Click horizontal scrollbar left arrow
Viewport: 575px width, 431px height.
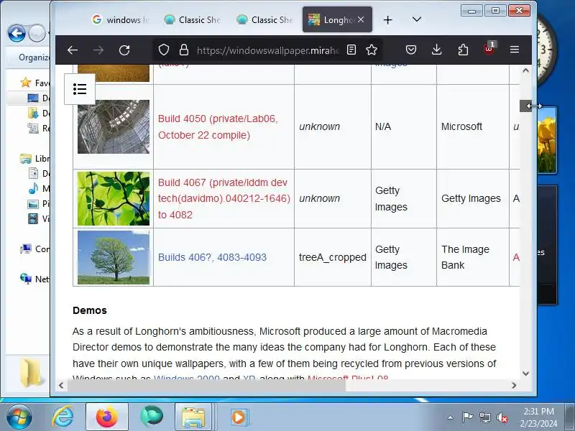point(61,385)
